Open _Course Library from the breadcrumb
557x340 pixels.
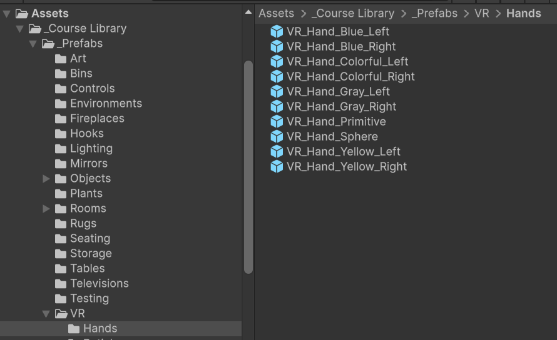353,13
